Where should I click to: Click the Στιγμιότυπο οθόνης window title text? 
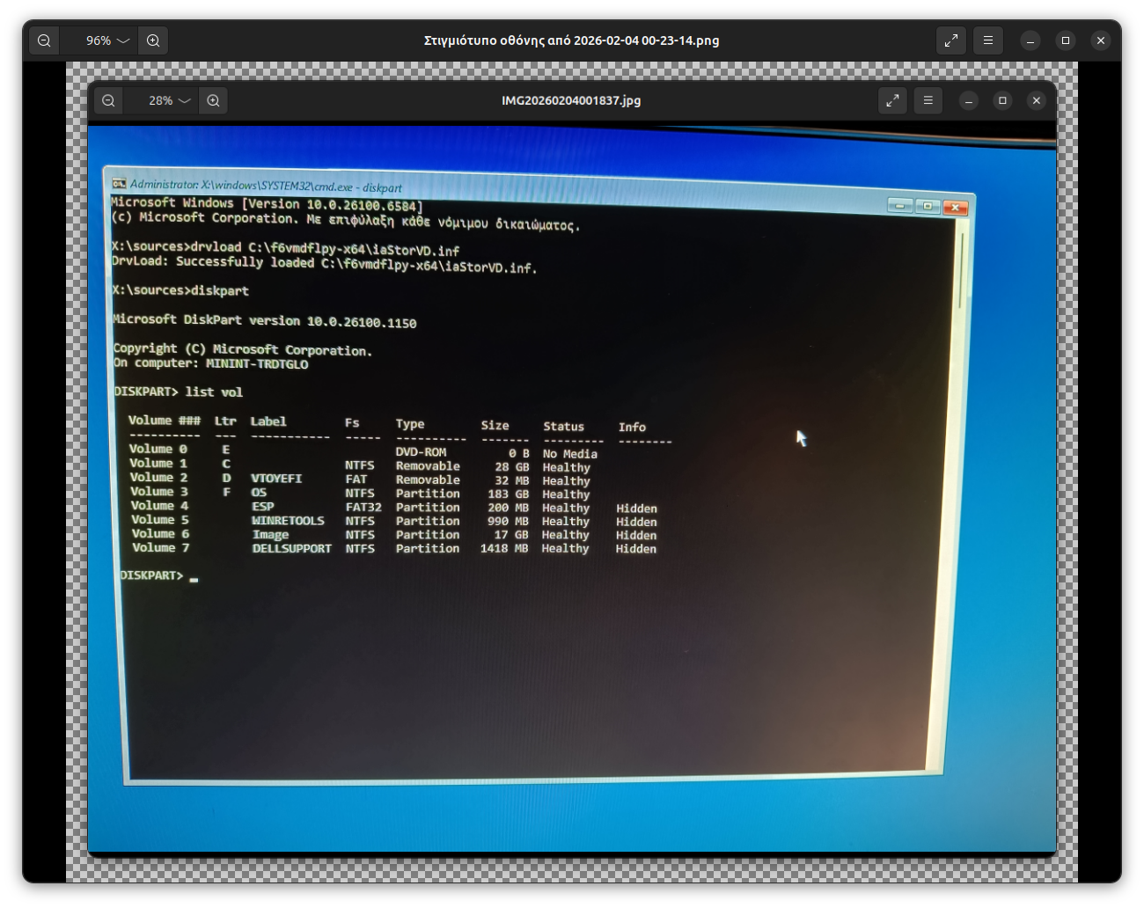click(x=571, y=40)
